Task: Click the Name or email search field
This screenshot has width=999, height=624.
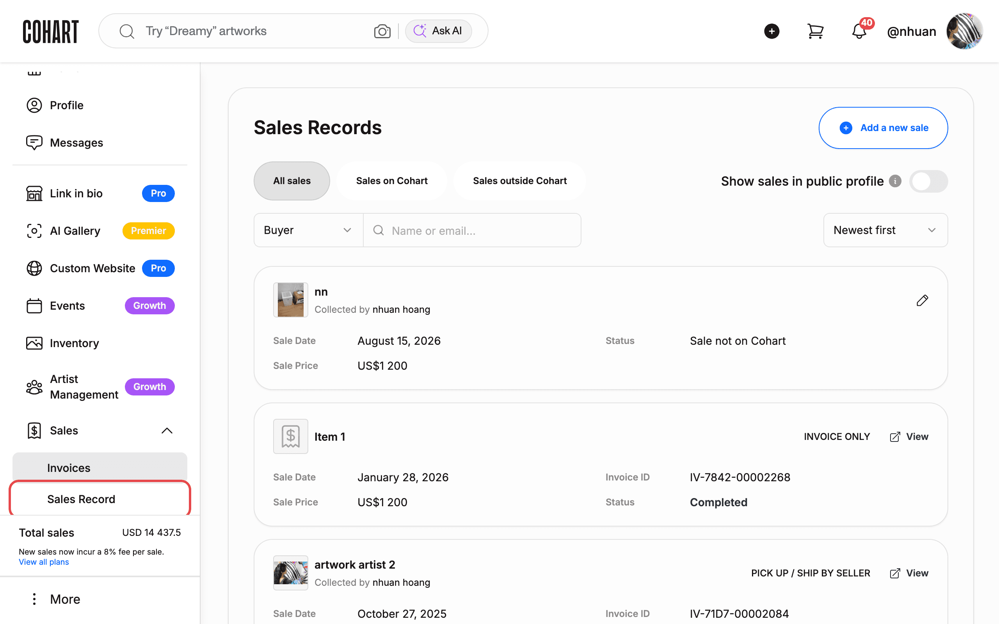Action: click(472, 230)
